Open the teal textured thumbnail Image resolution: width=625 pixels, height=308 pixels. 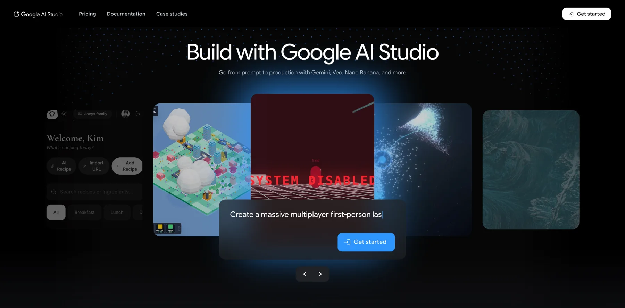pos(531,169)
